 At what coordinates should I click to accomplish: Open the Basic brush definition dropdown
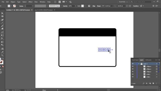[x=61, y=6]
